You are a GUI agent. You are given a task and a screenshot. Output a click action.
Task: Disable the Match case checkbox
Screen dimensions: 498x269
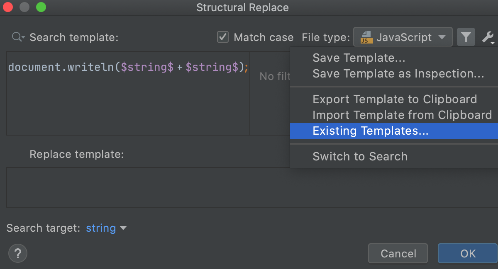click(x=222, y=37)
